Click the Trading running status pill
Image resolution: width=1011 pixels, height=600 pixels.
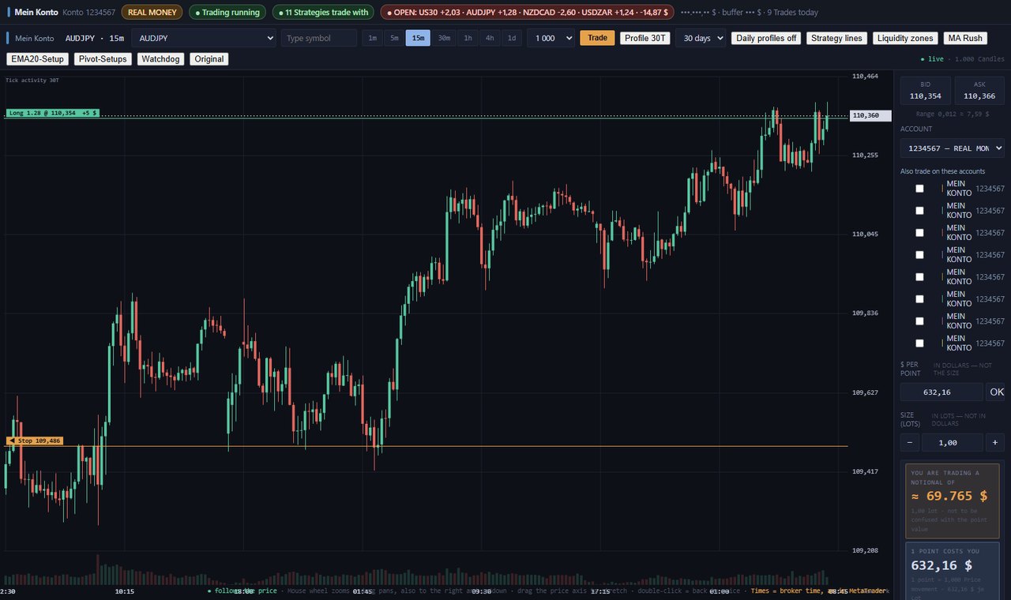pyautogui.click(x=227, y=13)
